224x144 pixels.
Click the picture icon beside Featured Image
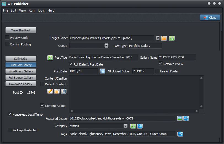(x=180, y=119)
